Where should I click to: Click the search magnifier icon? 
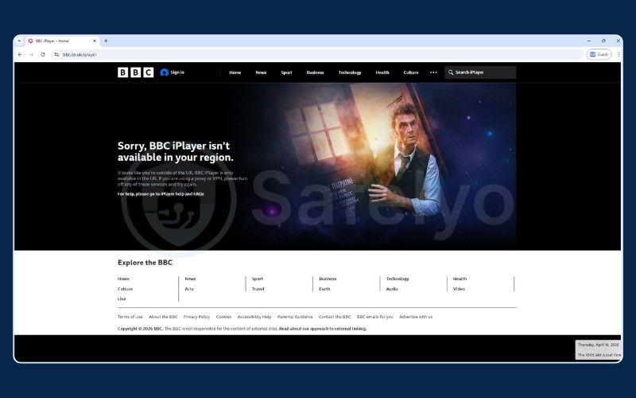(x=450, y=72)
